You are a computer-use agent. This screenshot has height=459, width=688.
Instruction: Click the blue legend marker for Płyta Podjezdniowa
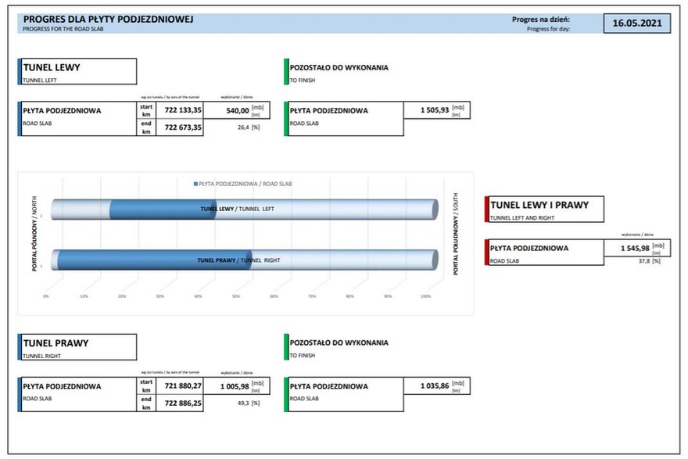point(195,184)
